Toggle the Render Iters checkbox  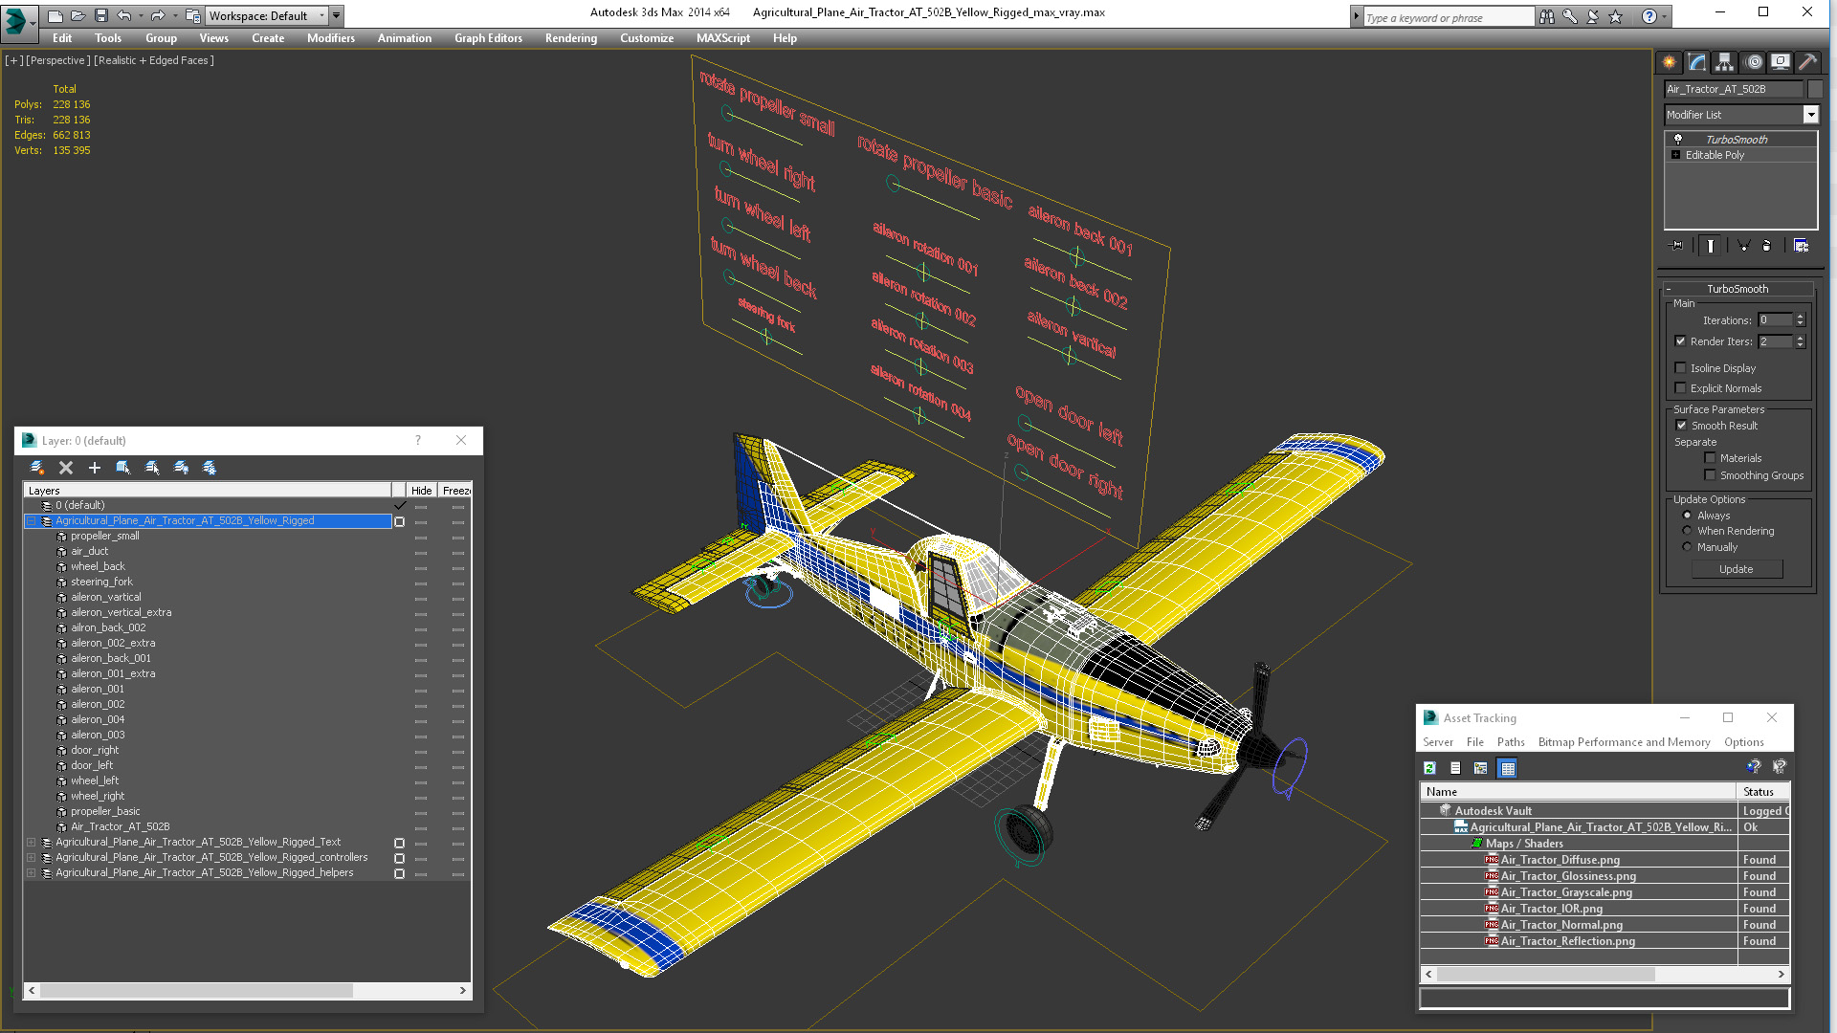(1681, 341)
